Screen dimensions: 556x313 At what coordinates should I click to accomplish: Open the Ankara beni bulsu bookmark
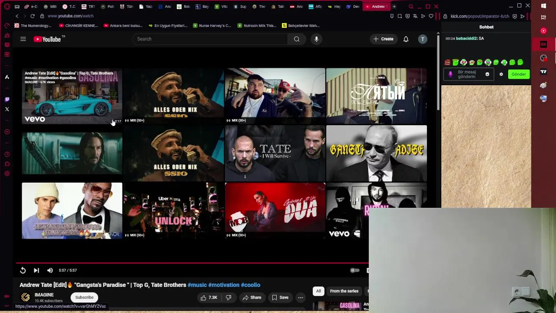pyautogui.click(x=123, y=26)
